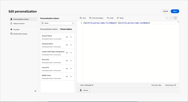Open Find in the editor toolbar
The height and width of the screenshot is (102, 188).
click(83, 18)
